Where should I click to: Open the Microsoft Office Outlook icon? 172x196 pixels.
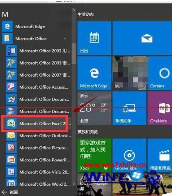[11, 135]
